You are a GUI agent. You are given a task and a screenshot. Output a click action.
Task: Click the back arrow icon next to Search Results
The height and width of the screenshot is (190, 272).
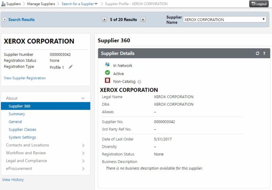tap(5, 20)
